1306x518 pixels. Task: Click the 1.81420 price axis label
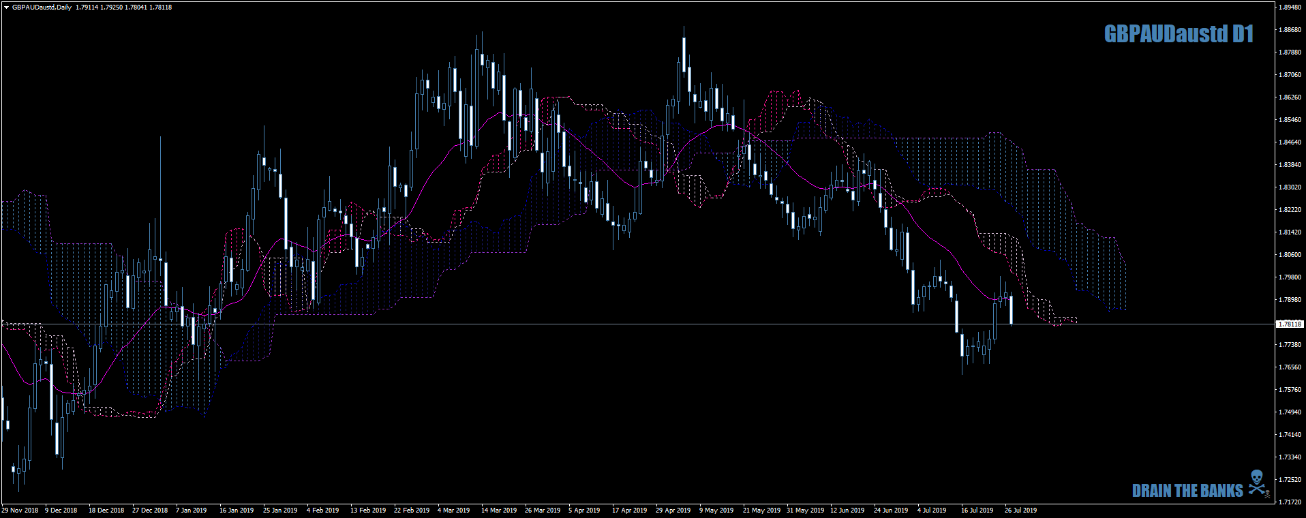tap(1290, 232)
